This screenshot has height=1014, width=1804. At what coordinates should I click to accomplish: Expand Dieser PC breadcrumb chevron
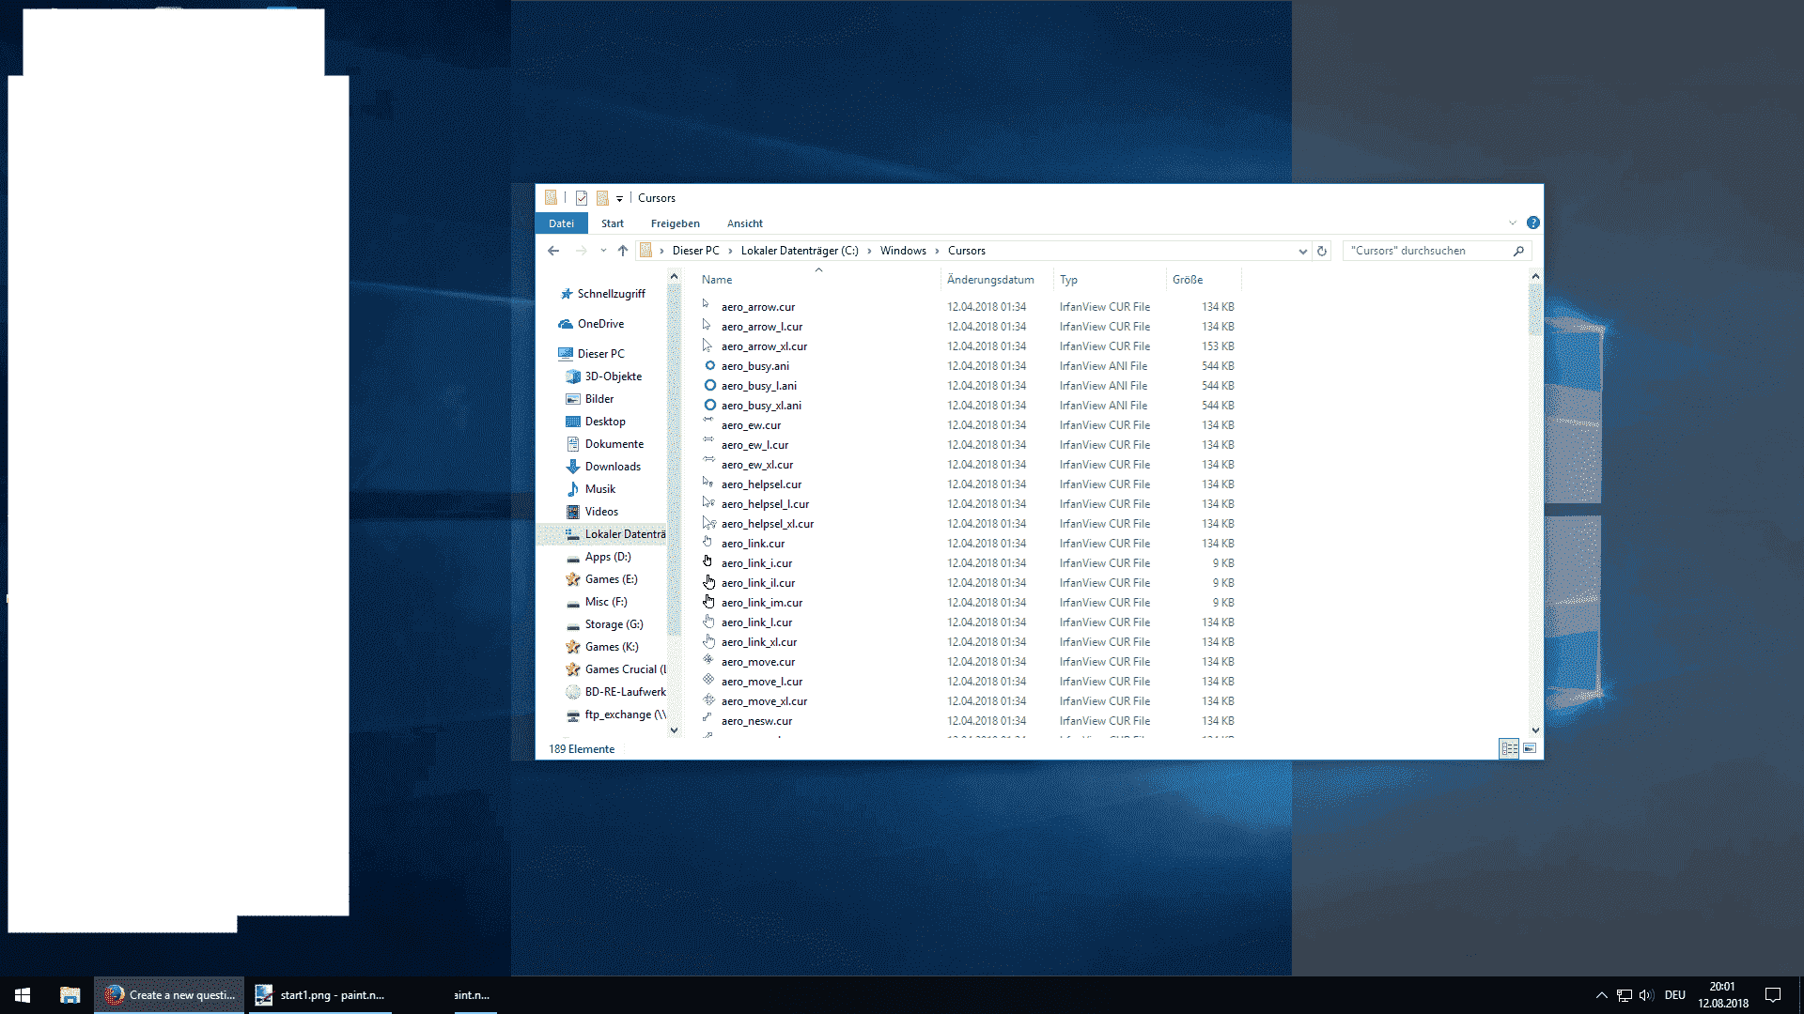tap(730, 251)
